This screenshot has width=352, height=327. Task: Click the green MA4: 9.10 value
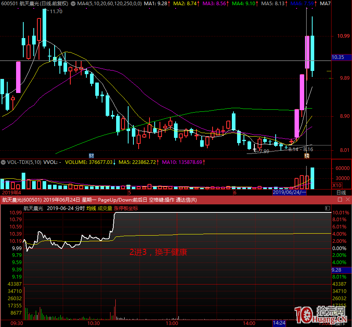[x=244, y=4]
